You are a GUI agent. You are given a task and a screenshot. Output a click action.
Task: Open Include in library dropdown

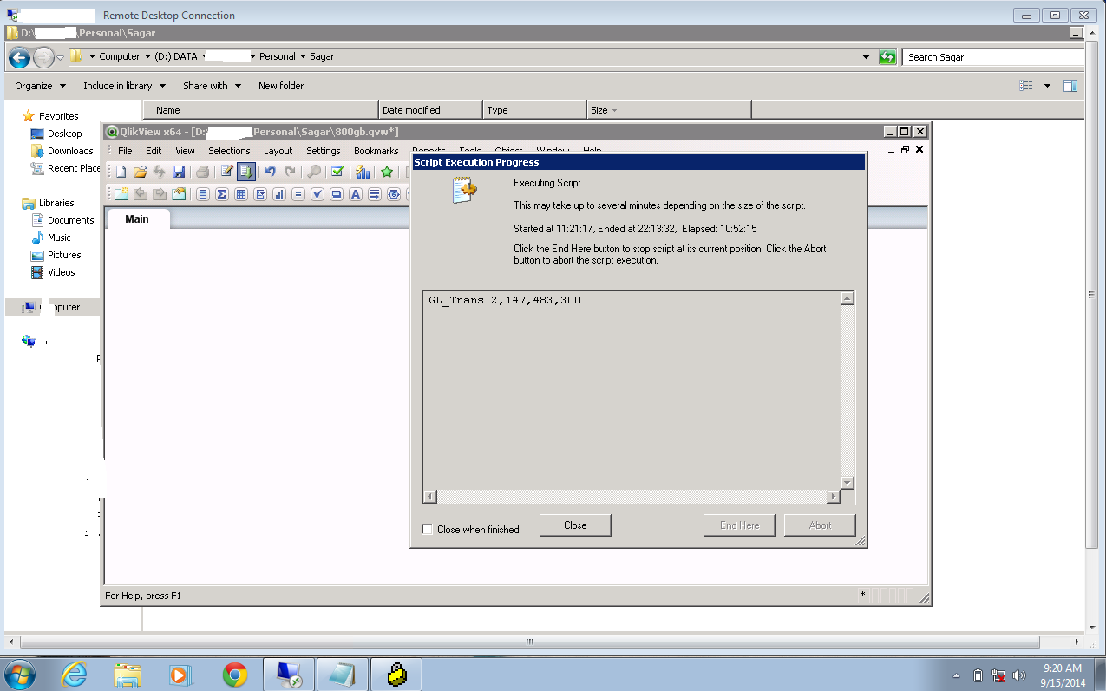124,86
